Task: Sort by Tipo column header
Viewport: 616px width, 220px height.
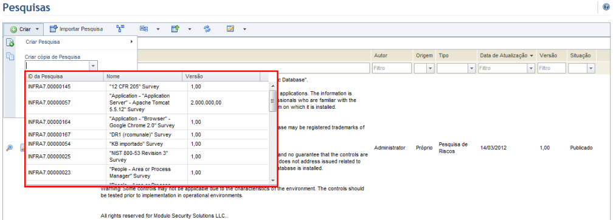Action: (x=443, y=56)
